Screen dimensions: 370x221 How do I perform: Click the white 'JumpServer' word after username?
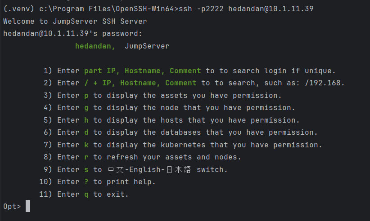click(x=147, y=46)
